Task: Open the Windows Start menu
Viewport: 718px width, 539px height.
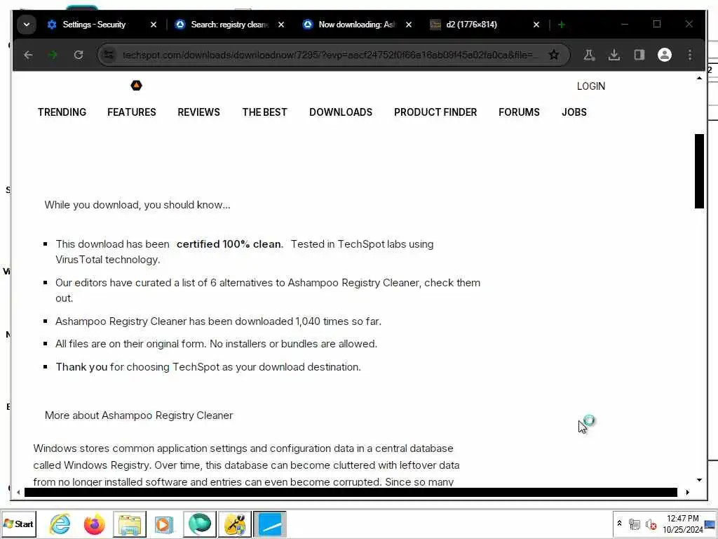Action: click(x=18, y=524)
